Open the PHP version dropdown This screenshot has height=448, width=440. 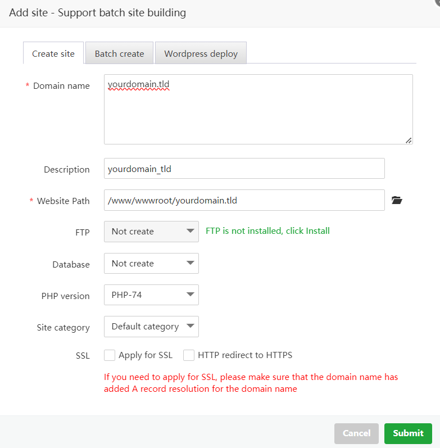(151, 295)
